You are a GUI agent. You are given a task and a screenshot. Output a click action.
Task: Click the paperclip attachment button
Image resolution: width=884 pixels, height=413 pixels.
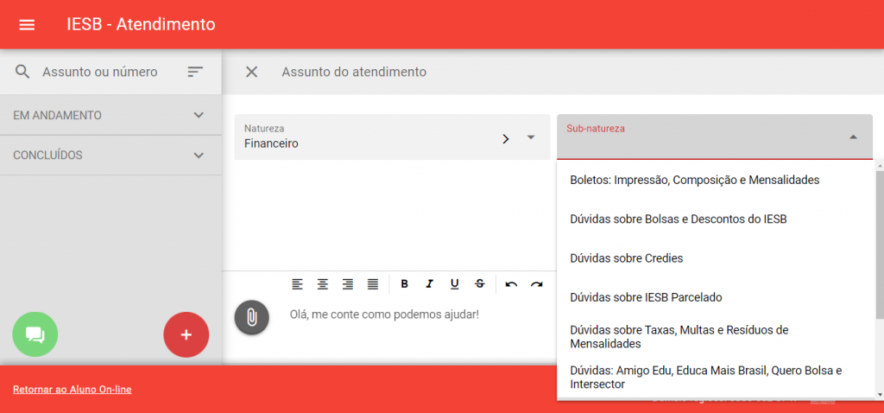251,317
